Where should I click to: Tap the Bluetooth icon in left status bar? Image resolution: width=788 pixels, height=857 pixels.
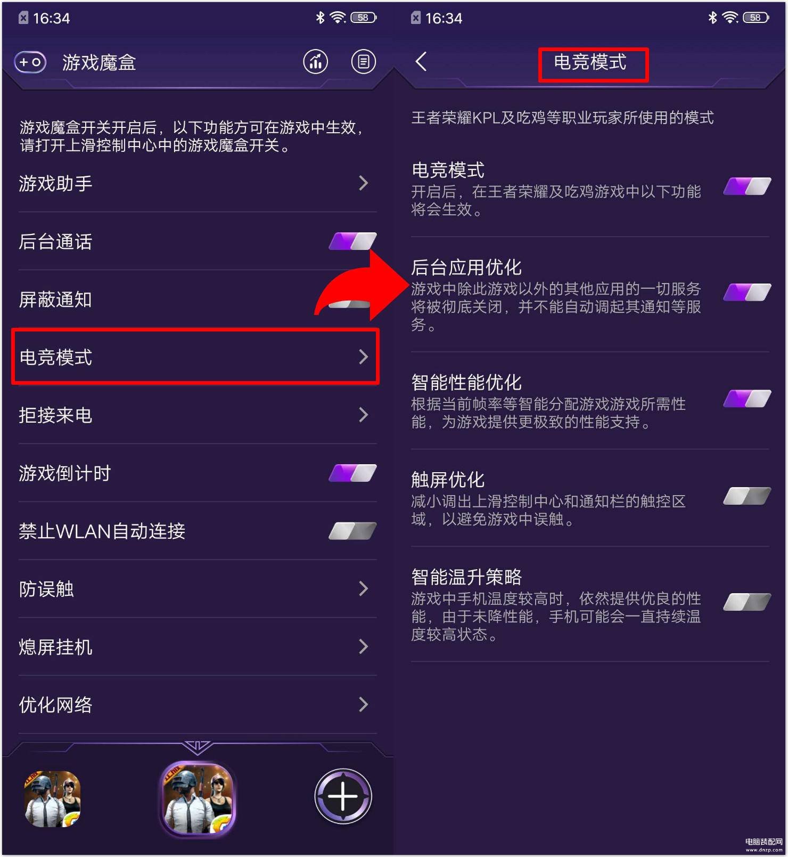coord(319,18)
